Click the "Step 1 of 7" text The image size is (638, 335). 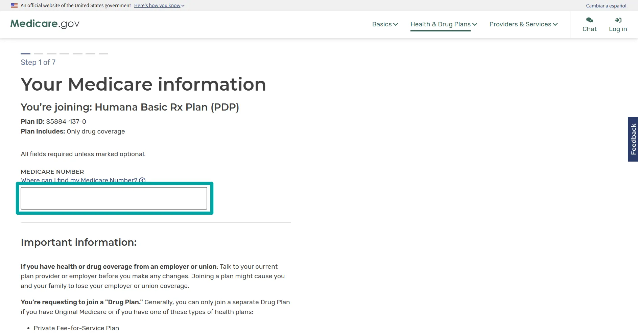[38, 62]
